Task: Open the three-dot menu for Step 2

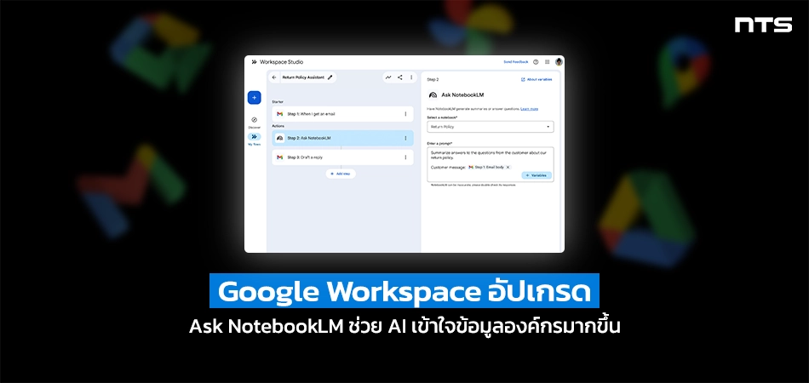Action: 405,138
